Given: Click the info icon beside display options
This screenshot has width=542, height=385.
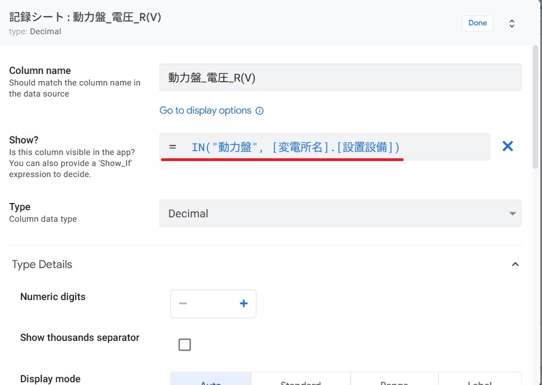Looking at the screenshot, I should [260, 111].
